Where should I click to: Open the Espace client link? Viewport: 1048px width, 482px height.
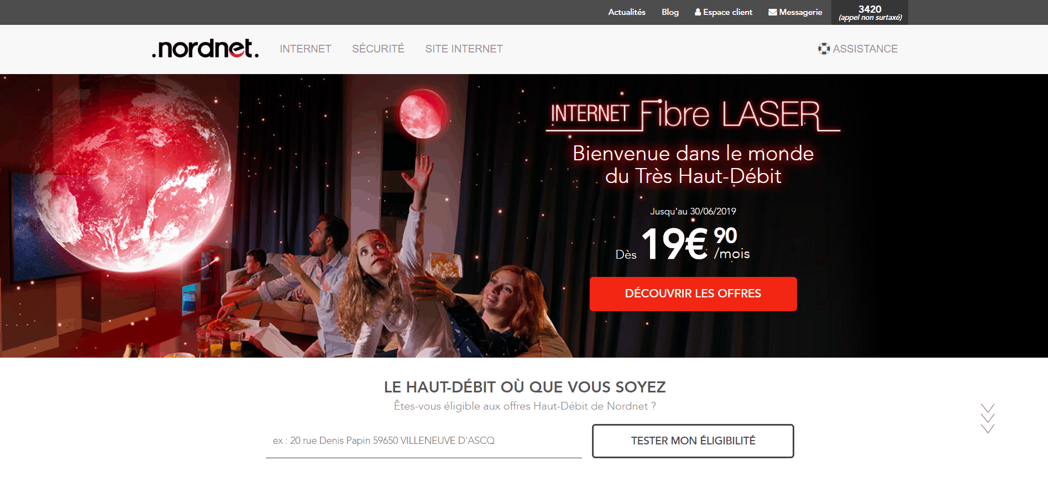(727, 12)
